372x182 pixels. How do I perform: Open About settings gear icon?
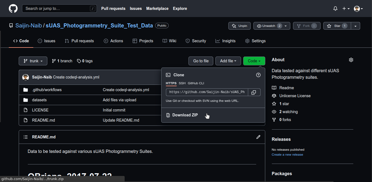point(351,60)
